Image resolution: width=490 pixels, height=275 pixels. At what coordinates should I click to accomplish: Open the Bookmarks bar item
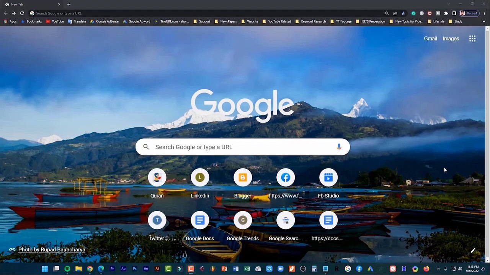point(31,21)
